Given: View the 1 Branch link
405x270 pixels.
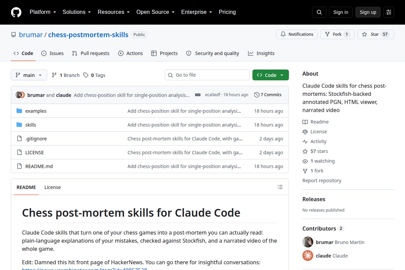Looking at the screenshot, I should point(66,75).
